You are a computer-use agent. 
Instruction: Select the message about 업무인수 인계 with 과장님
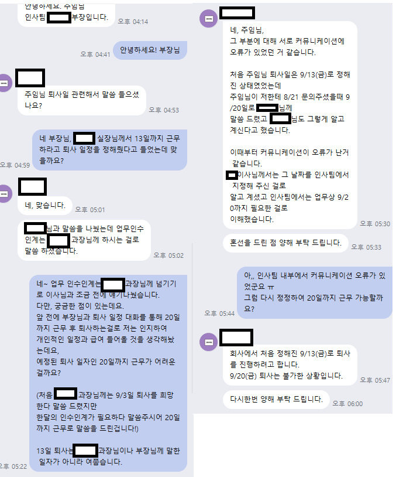click(x=84, y=240)
